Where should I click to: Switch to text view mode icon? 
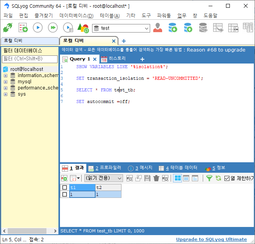coord(195,179)
